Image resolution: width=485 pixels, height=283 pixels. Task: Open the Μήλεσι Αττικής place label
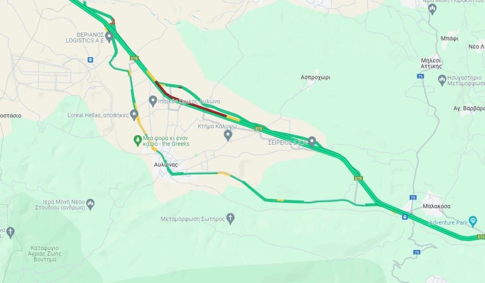click(x=431, y=63)
